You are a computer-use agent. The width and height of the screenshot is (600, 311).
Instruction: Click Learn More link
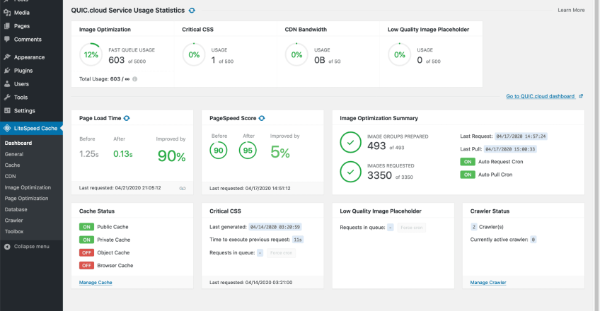point(571,11)
